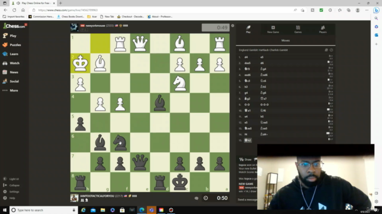Select the black queen on e7

click(140, 162)
